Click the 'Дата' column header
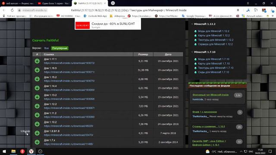The width and height of the screenshot is (276, 155). 168,54
